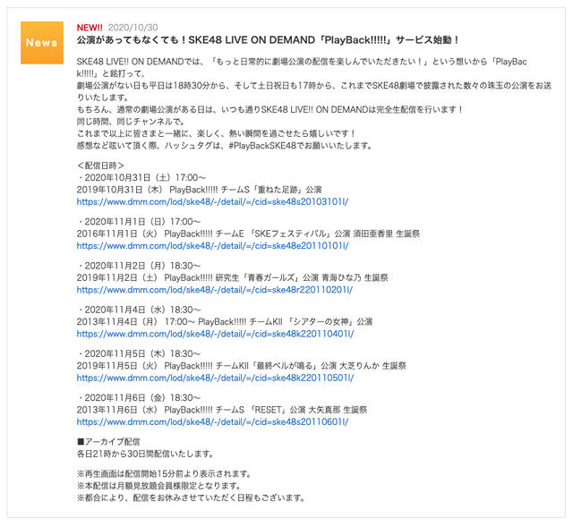The height and width of the screenshot is (527, 573).
Task: Click the 同じ時間、同じチャンネルで line
Action: click(132, 122)
